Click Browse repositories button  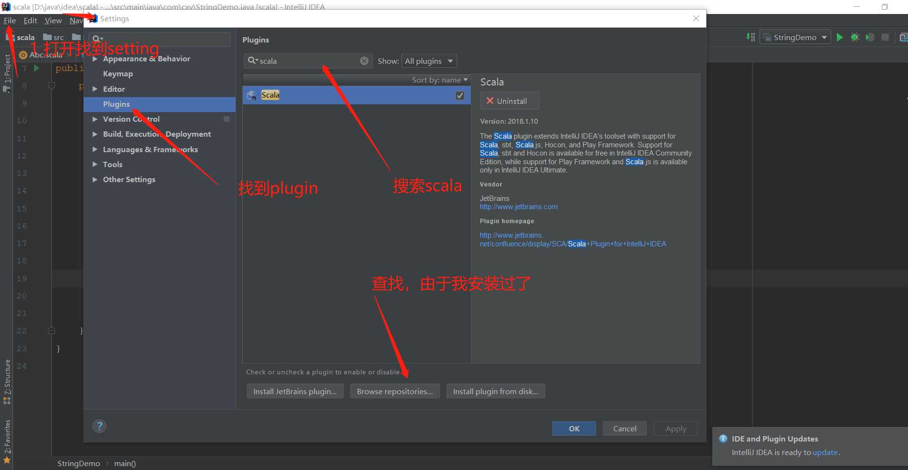395,391
